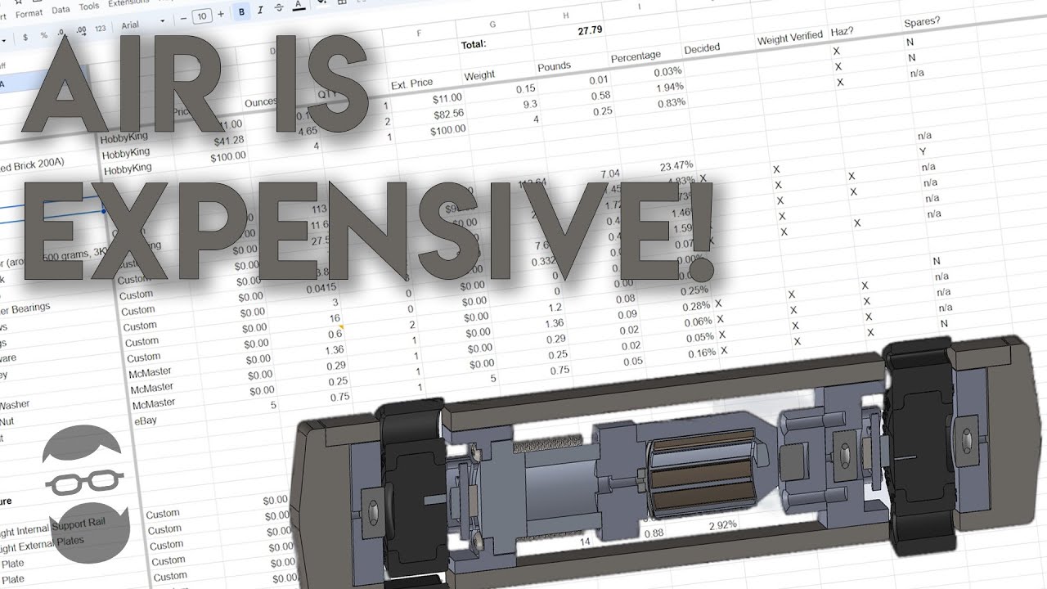The image size is (1047, 589).
Task: Select column I header
Action: 640,7
